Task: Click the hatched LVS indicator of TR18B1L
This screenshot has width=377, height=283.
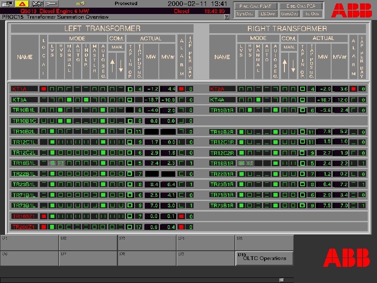Action: [52, 163]
